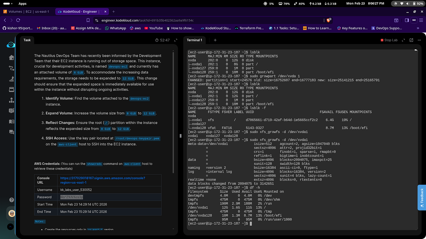Click the Mon Feb 23 clock in top bar

tap(366, 4)
